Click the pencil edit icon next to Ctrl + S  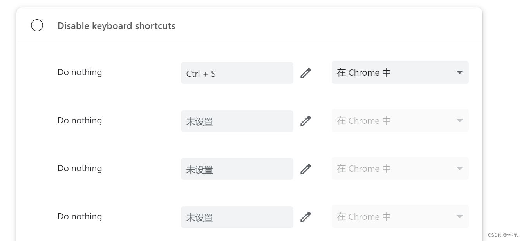pyautogui.click(x=305, y=72)
